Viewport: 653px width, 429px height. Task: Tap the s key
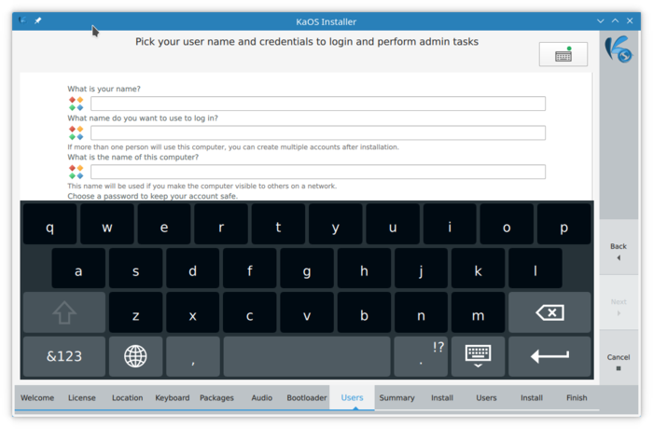tap(136, 269)
